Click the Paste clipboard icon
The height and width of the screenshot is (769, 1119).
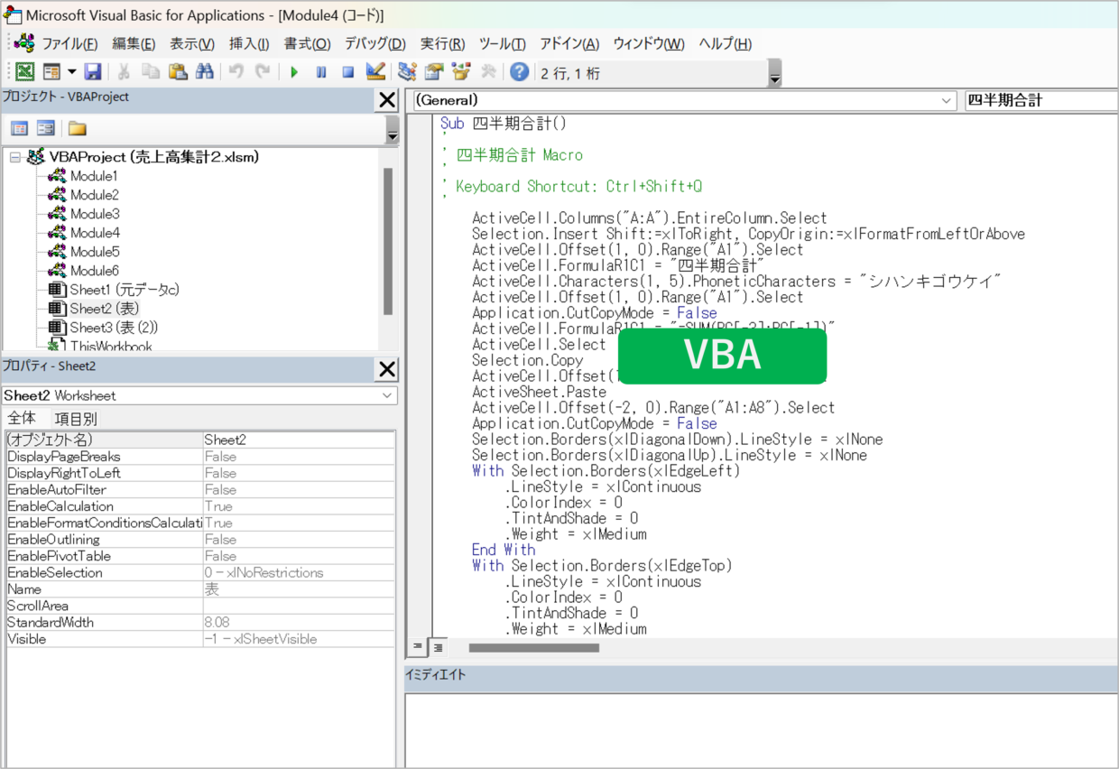[178, 72]
